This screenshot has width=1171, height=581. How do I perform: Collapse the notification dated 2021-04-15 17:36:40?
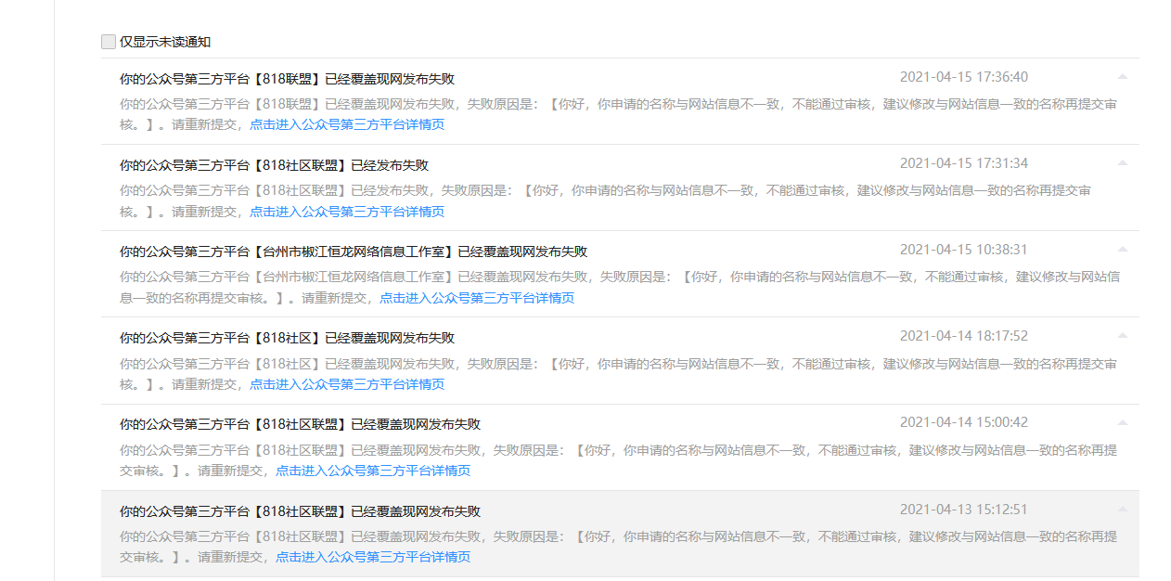(1122, 77)
